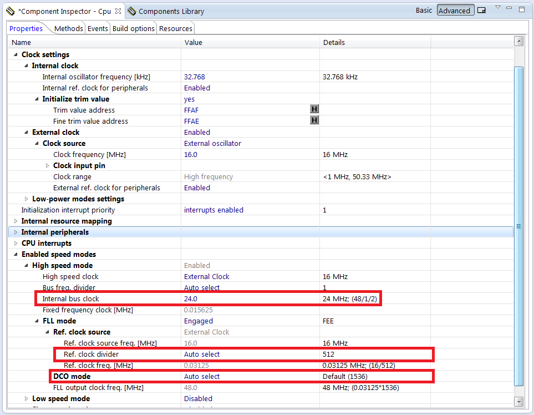The height and width of the screenshot is (415, 534).
Task: Open the Methods tab
Action: tap(68, 29)
